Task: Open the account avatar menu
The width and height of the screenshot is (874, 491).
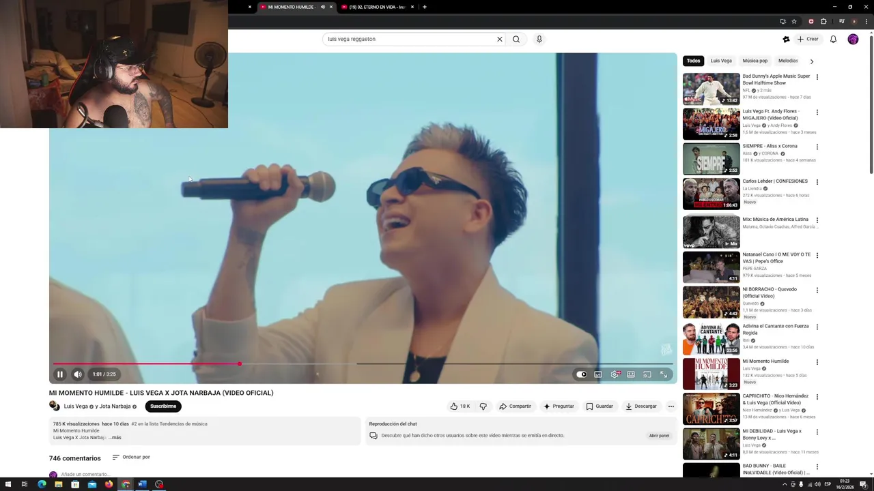Action: pos(853,39)
